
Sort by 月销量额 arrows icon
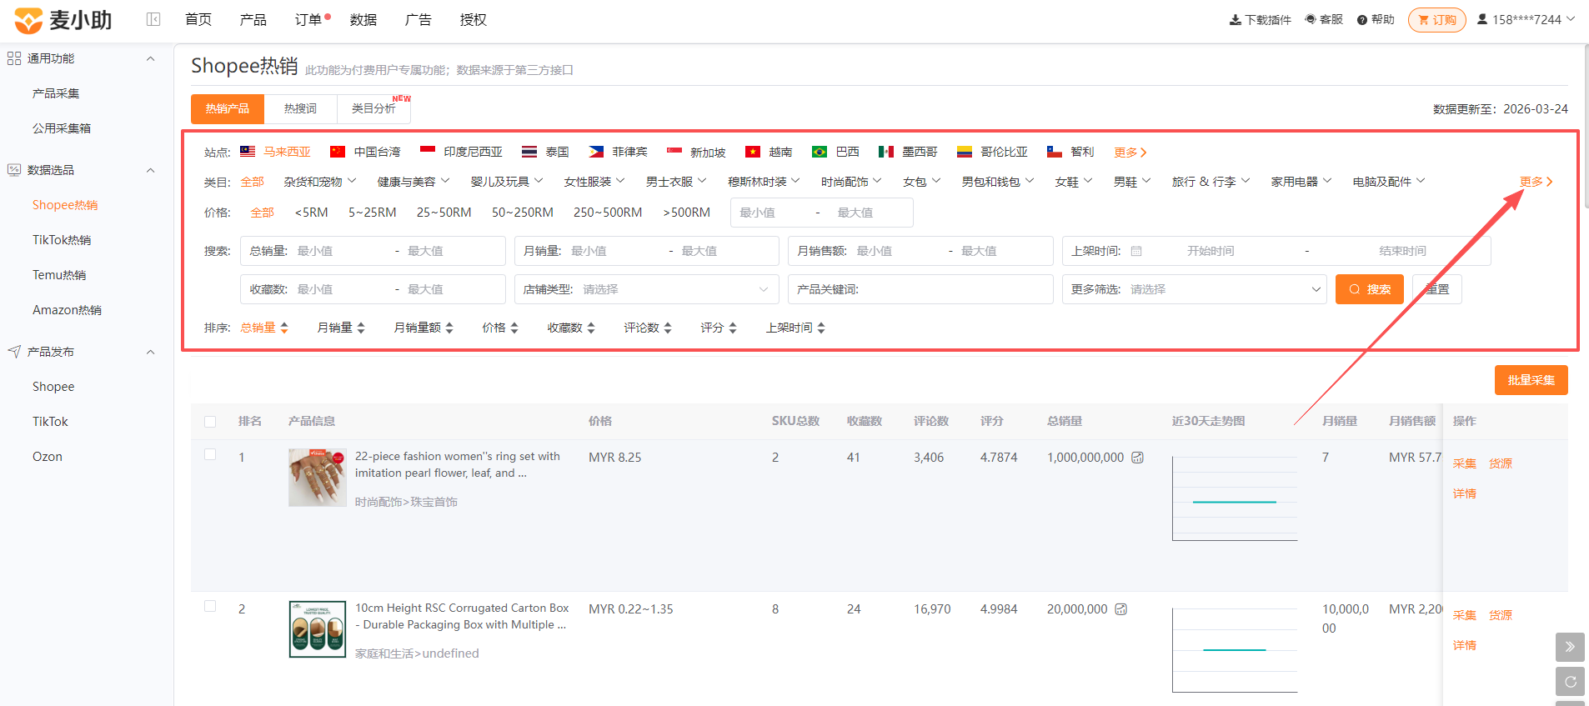pyautogui.click(x=449, y=328)
